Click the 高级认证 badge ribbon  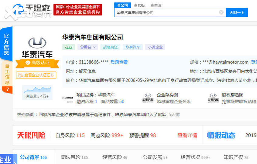click(37, 63)
